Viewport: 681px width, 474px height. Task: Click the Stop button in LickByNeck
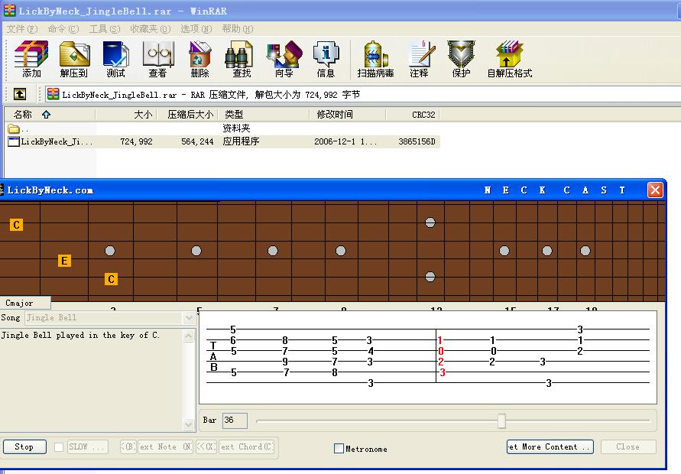(x=24, y=446)
